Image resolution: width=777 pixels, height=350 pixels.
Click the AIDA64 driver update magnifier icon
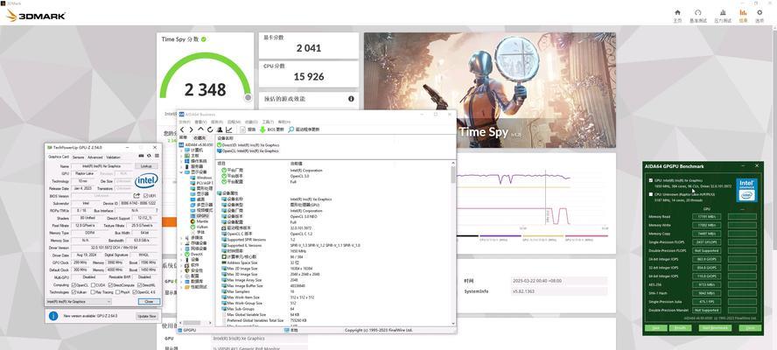tap(290, 129)
